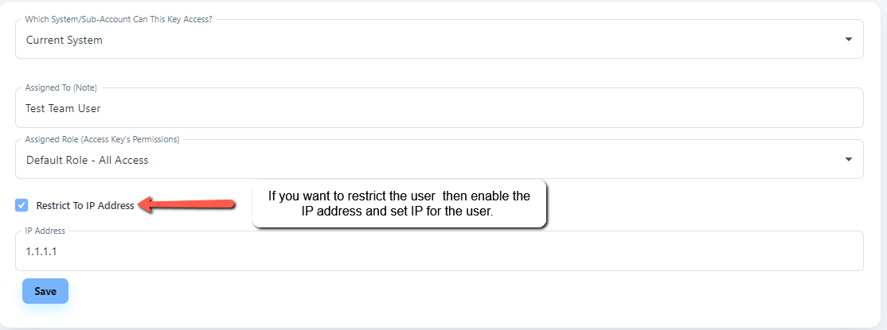
Task: Click into the IP Address input field
Action: 439,251
